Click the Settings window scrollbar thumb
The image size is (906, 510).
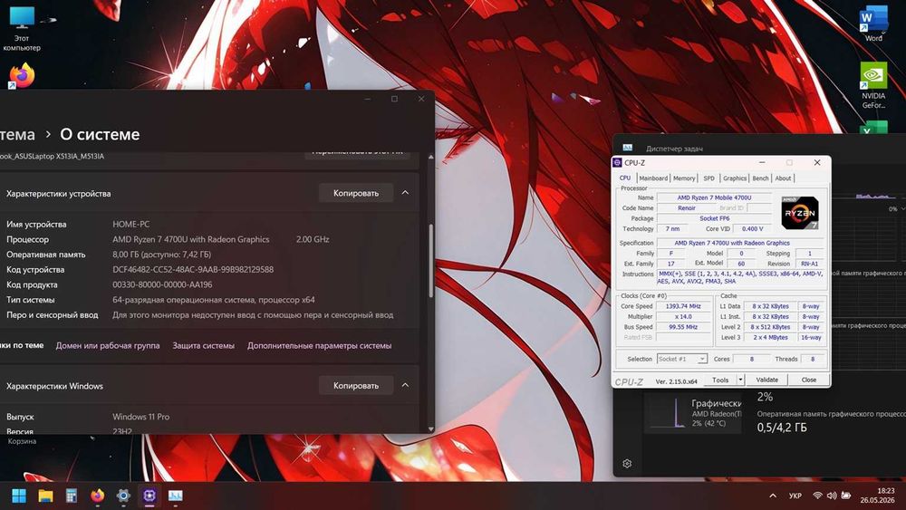pyautogui.click(x=430, y=260)
